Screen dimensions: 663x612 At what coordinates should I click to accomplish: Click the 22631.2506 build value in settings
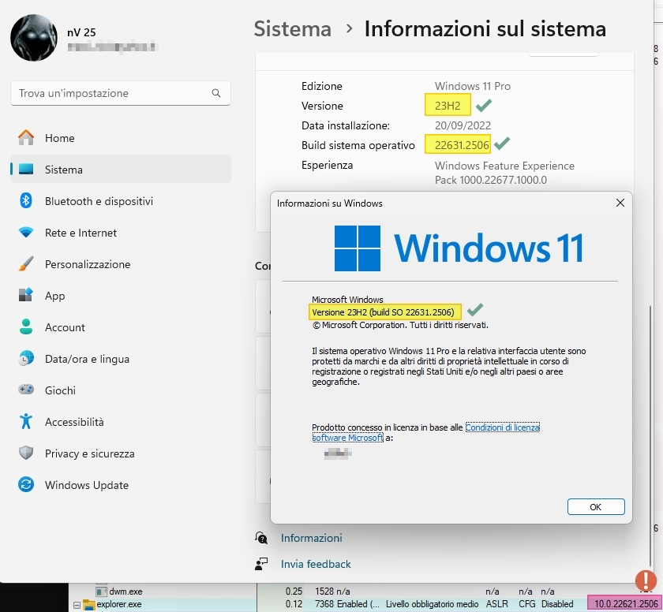click(x=462, y=145)
